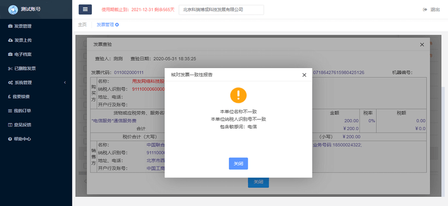Click the expiry notice 使用期截止到：2021-12-31

point(128,9)
